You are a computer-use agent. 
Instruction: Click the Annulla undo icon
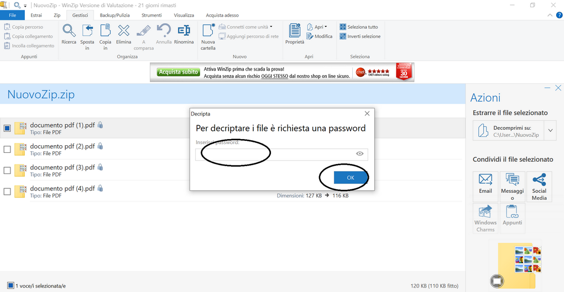tap(164, 34)
